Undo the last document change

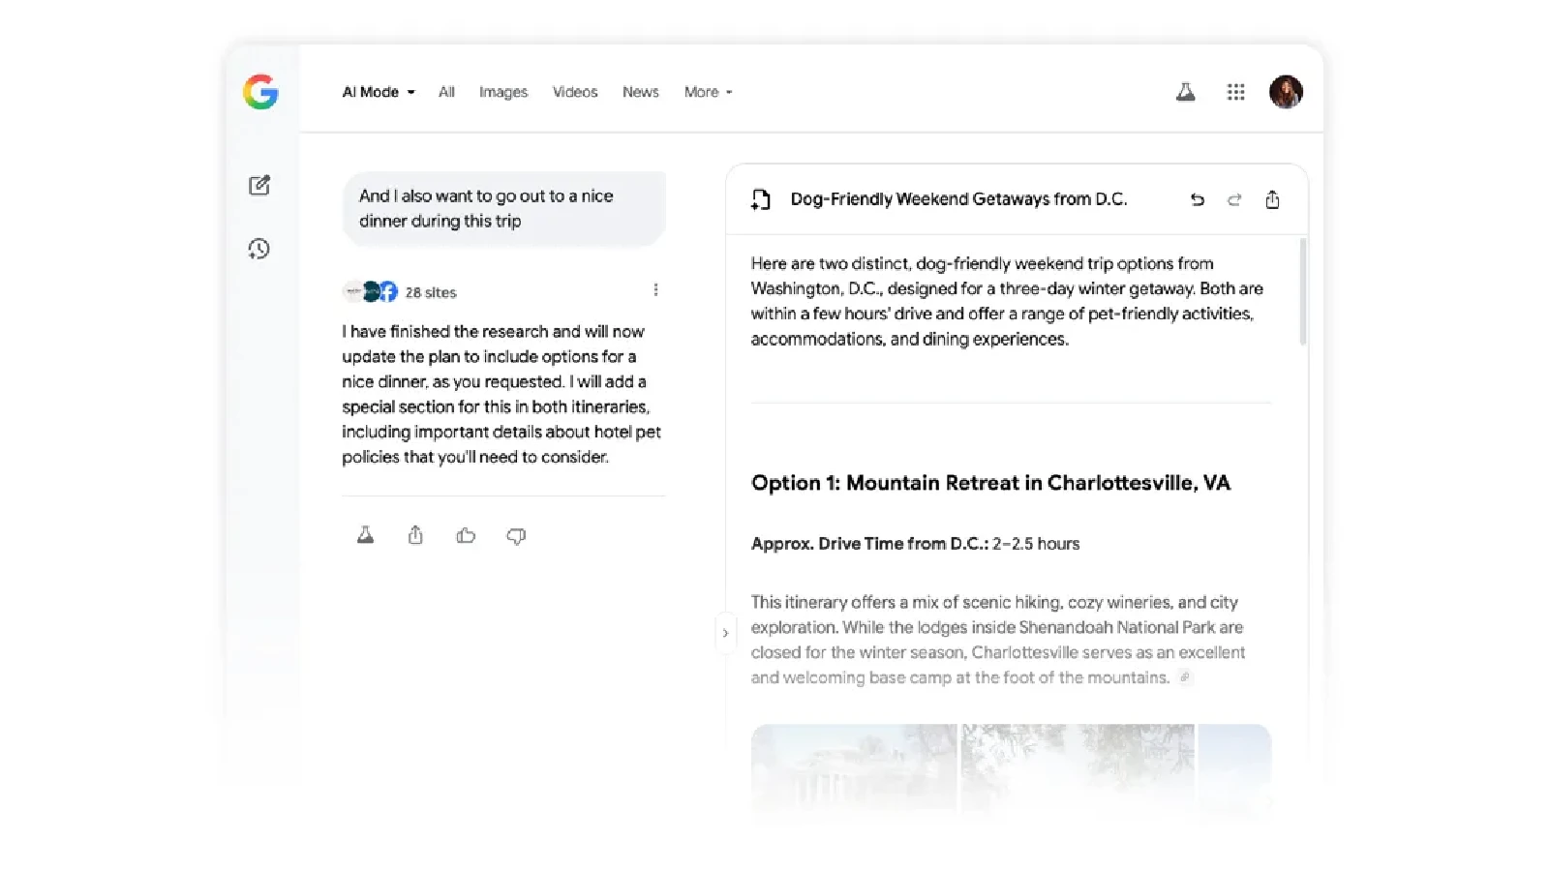pos(1198,199)
